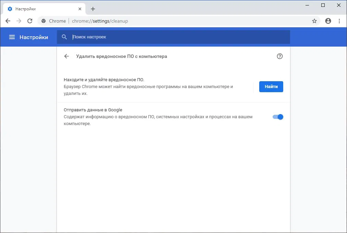Click the forward navigation arrow
The height and width of the screenshot is (233, 347).
[x=19, y=21]
